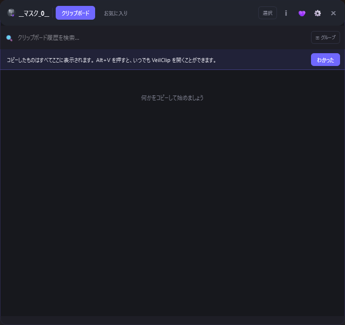Viewport: 345px width, 325px height.
Task: Click the __マスク_0__ title text
Action: click(x=34, y=13)
